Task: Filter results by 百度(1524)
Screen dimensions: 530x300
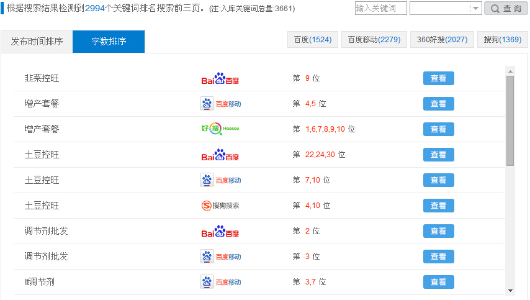Action: (313, 40)
